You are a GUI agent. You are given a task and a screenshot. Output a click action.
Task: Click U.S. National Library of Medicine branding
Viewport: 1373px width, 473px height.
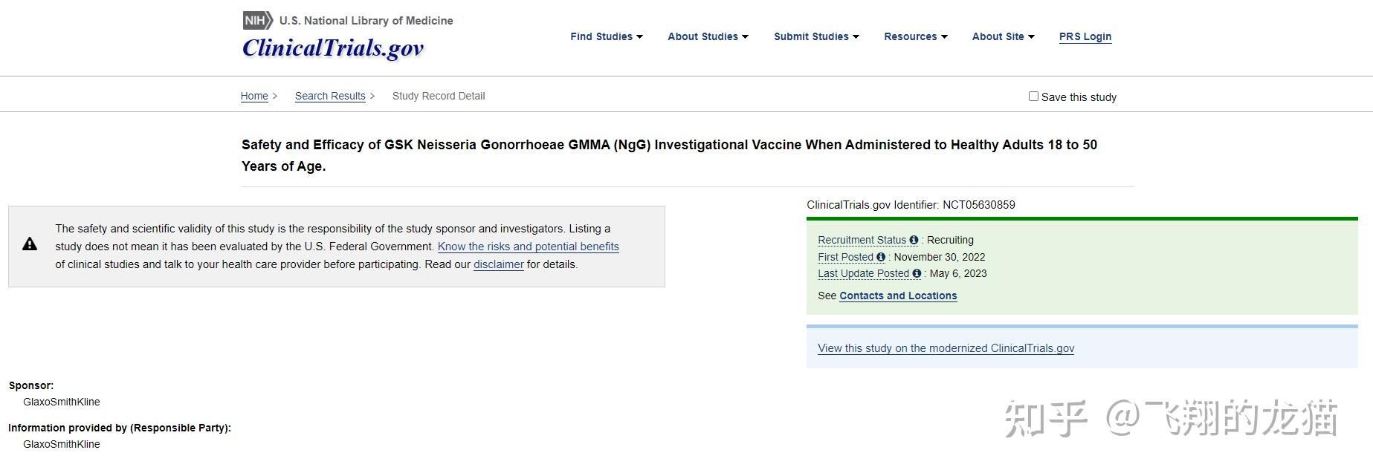(366, 20)
